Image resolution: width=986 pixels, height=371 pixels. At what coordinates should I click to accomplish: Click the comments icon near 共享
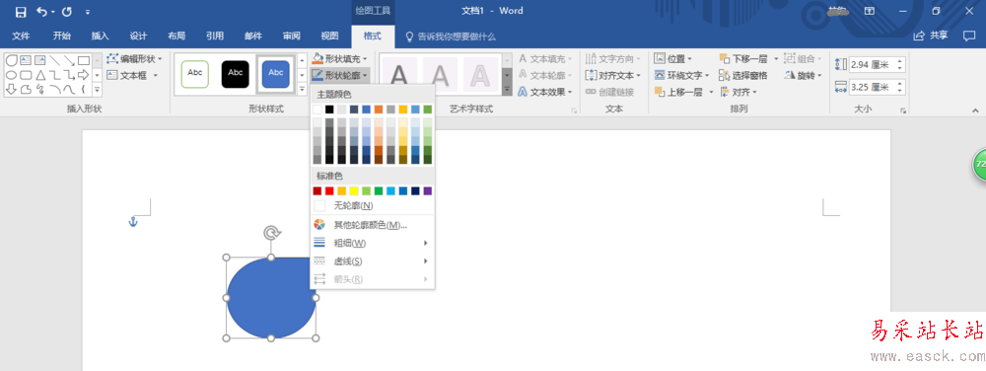pyautogui.click(x=969, y=36)
